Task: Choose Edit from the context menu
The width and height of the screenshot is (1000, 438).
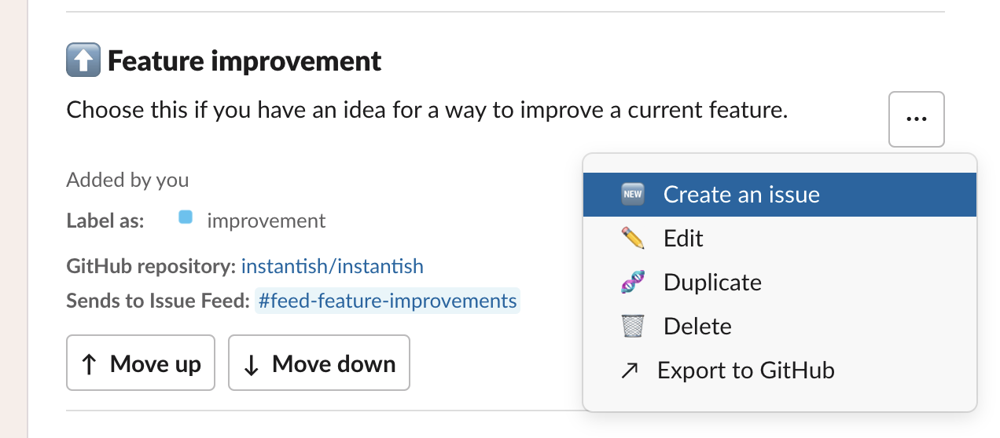Action: [780, 238]
